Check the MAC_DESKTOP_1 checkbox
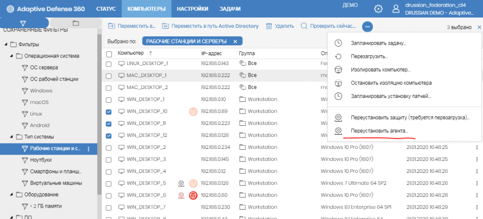 pyautogui.click(x=109, y=76)
